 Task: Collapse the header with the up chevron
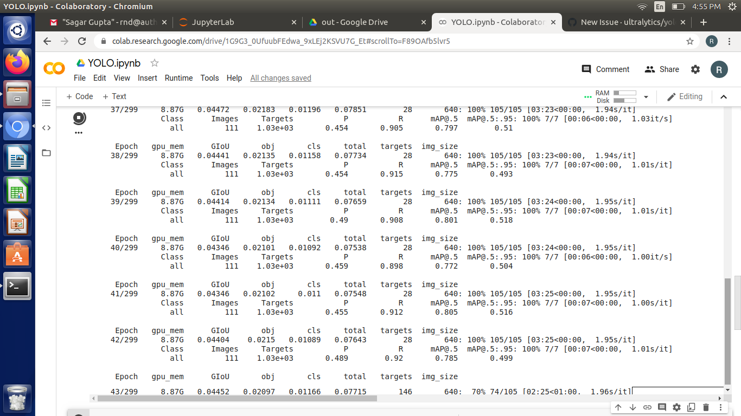click(x=724, y=97)
